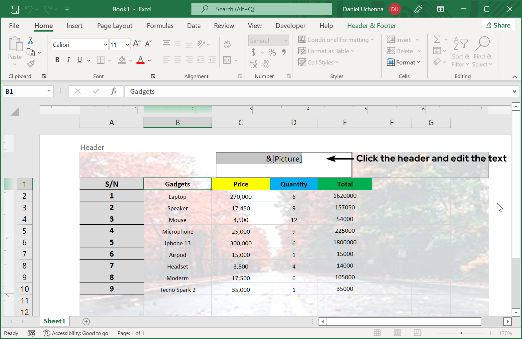Viewport: 522px width, 339px height.
Task: Click the Percent Style icon
Action: click(x=272, y=52)
